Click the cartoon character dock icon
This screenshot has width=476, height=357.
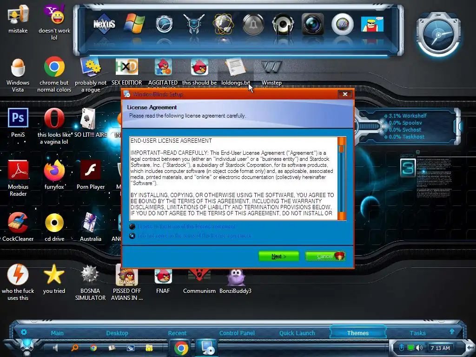point(372,24)
